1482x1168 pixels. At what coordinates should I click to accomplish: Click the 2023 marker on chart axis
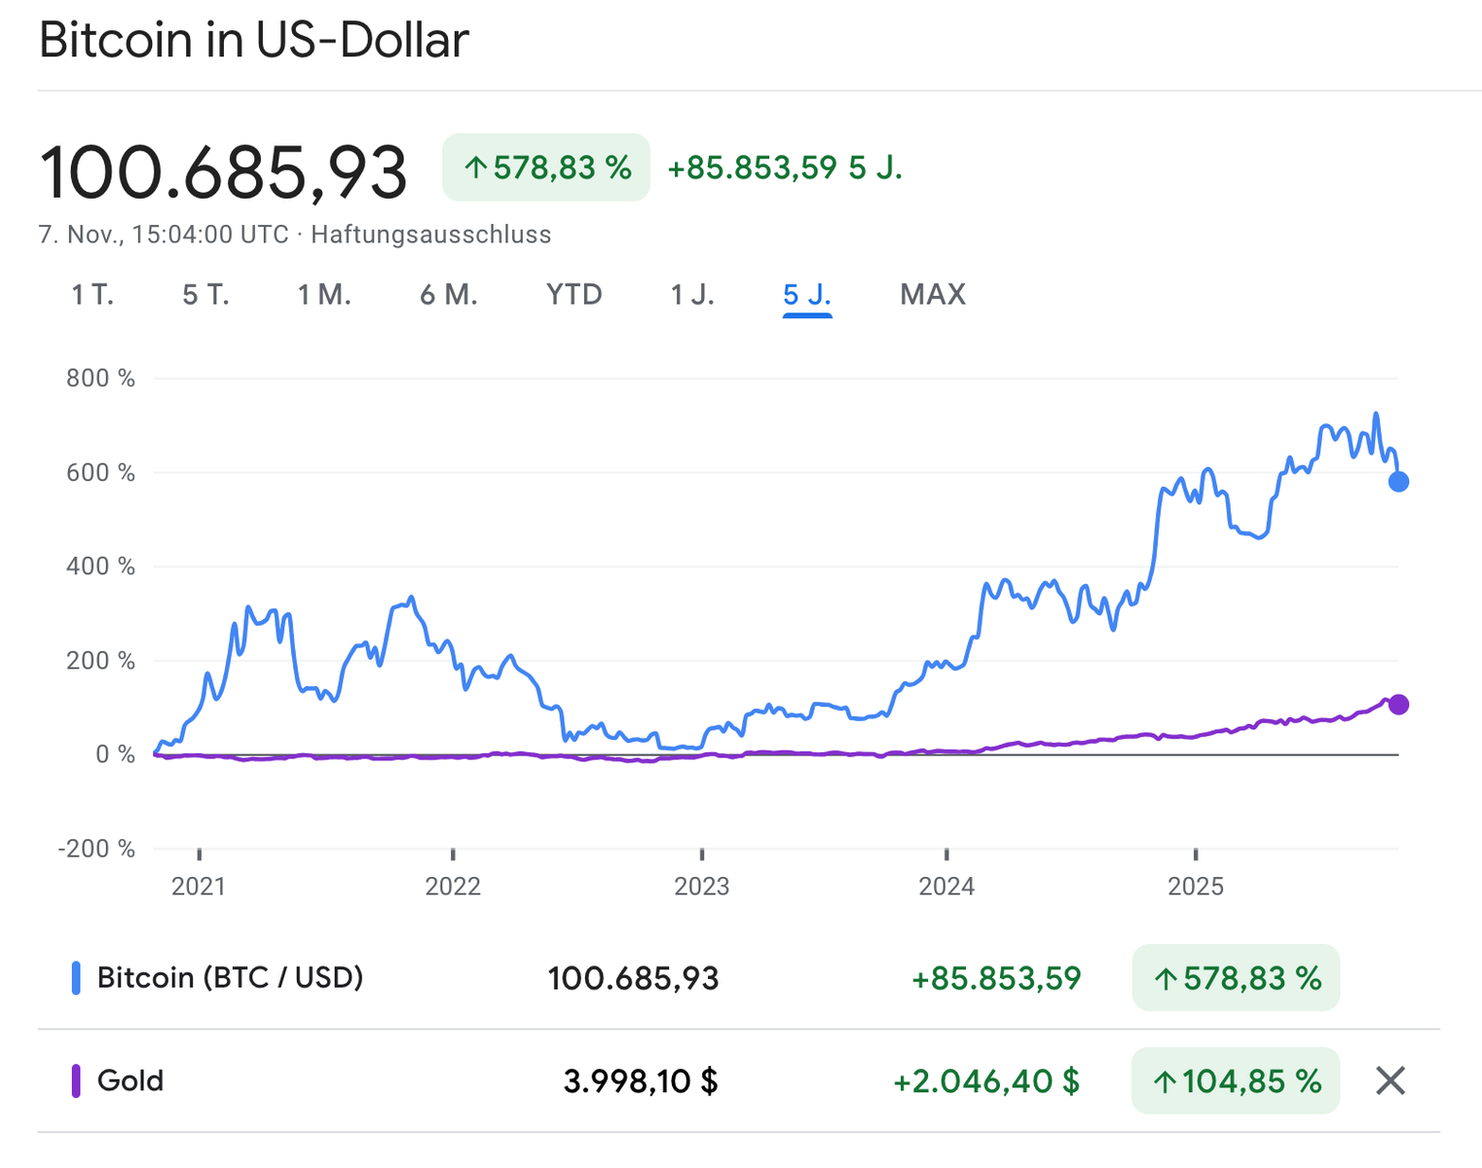(702, 886)
